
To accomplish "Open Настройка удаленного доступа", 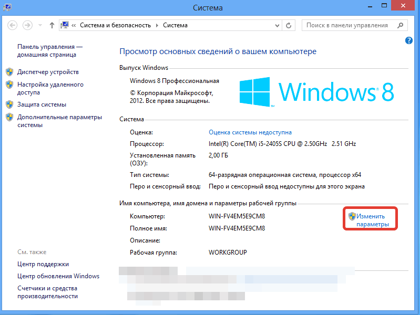I will coord(50,88).
